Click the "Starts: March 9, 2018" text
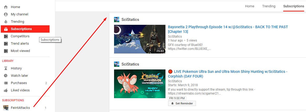Image resolution: width=306 pixels, height=112 pixels. [x=183, y=85]
